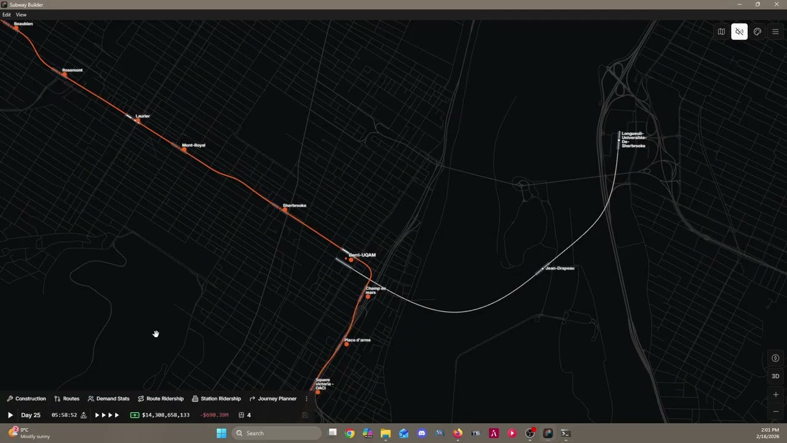Image resolution: width=787 pixels, height=443 pixels.
Task: Click the icon beside the clock
Action: [84, 415]
